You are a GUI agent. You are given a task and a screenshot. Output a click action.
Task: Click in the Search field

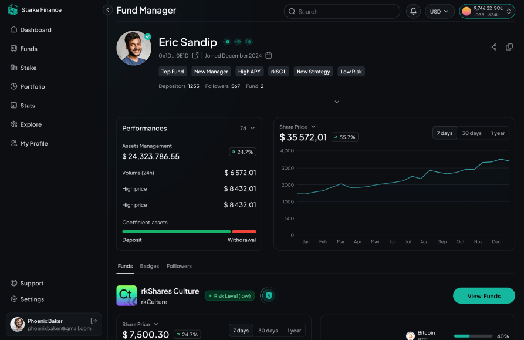pyautogui.click(x=342, y=11)
